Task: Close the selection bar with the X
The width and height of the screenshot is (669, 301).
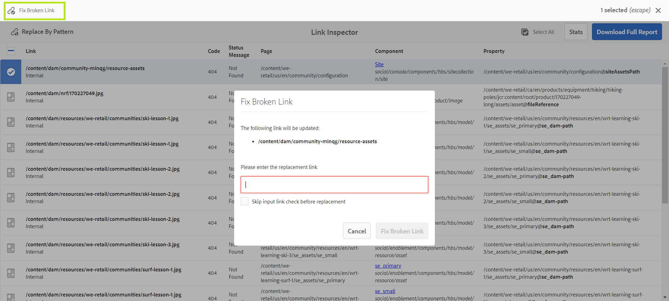Action: (658, 10)
